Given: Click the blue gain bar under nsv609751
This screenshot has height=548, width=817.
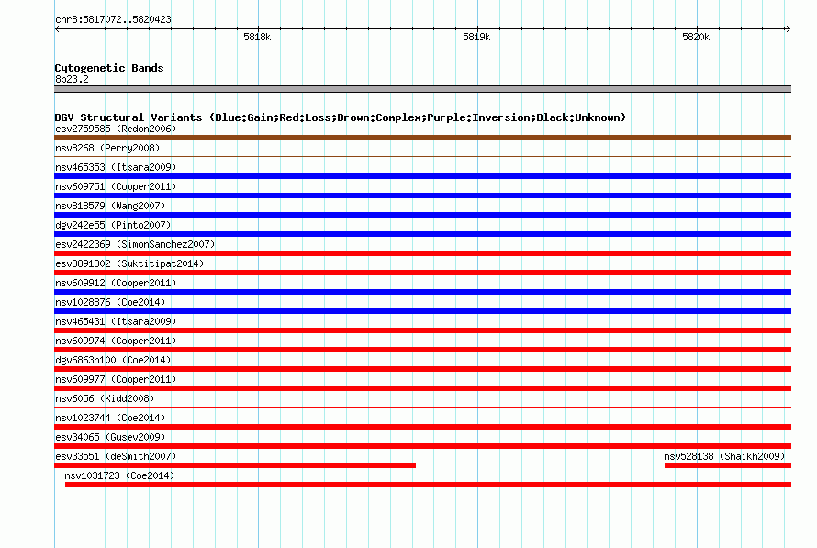Looking at the screenshot, I should point(422,196).
